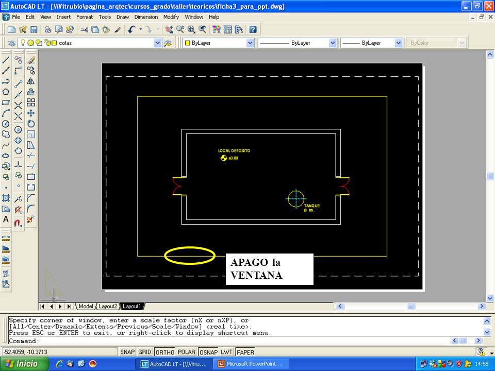
Task: Toggle LWT lineweight display
Action: [x=226, y=352]
